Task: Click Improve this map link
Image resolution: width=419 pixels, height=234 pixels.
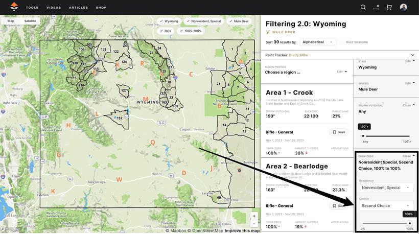Action: [242, 231]
